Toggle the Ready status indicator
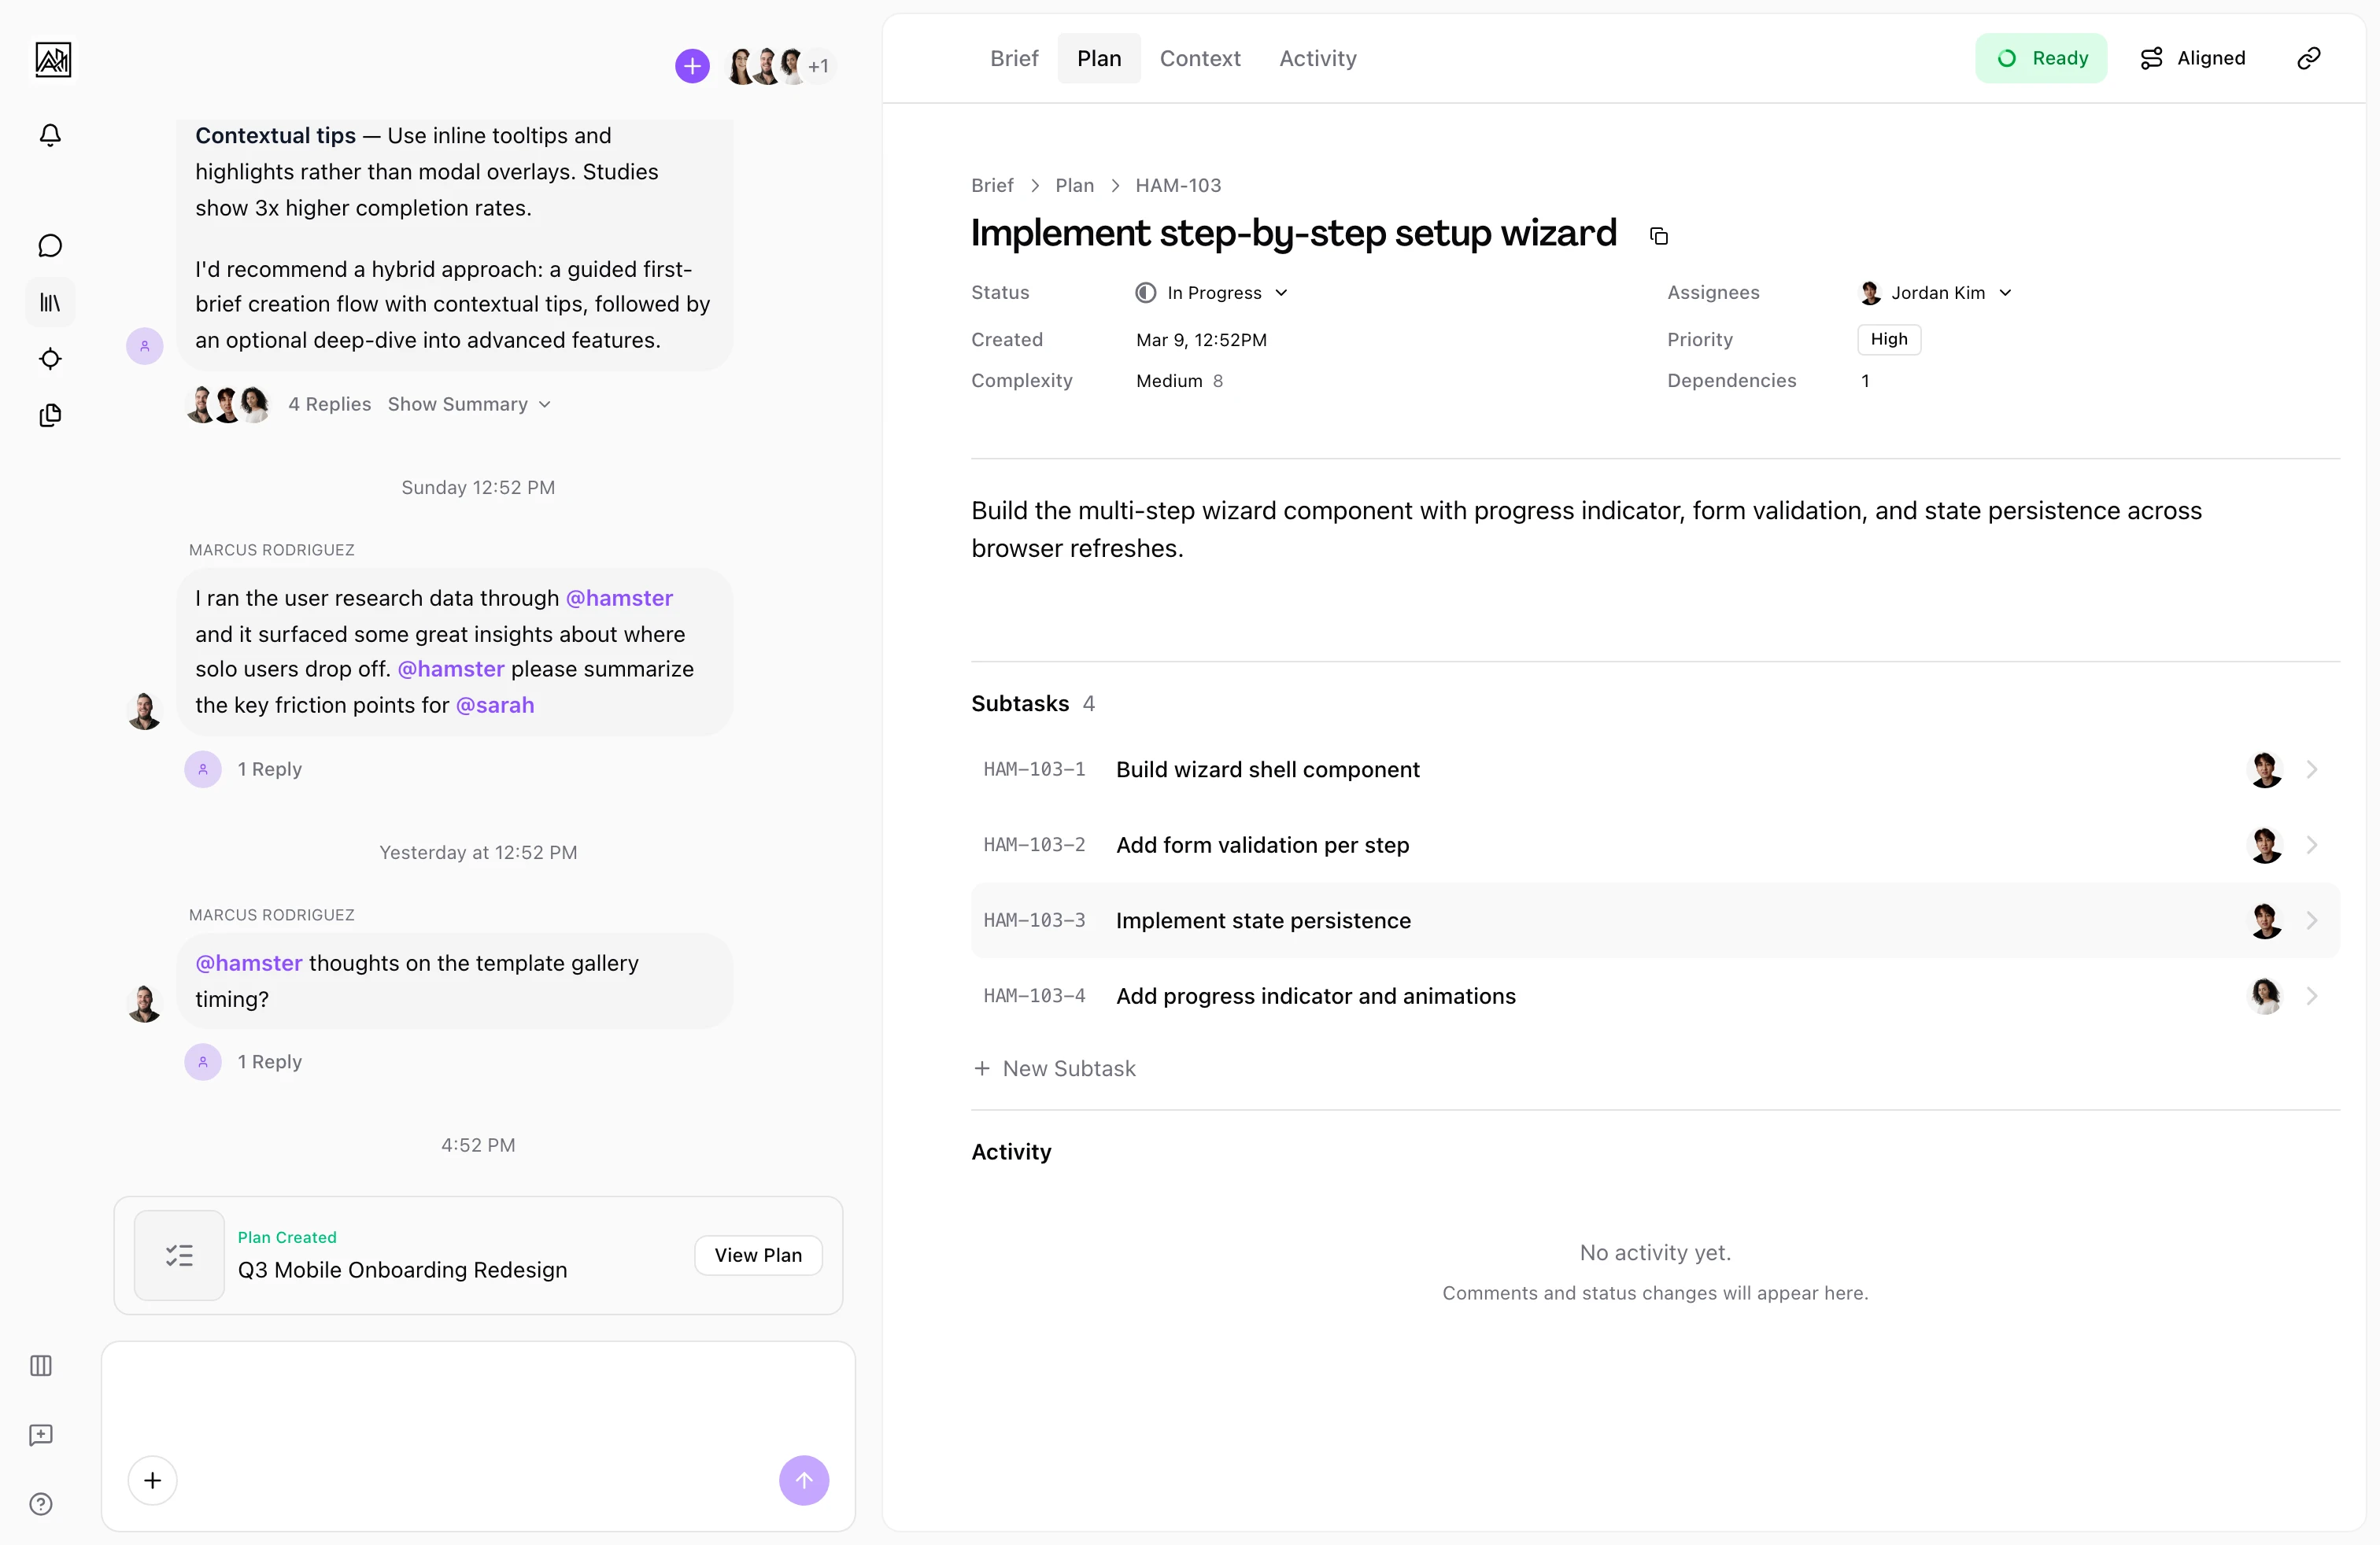2380x1545 pixels. click(x=2041, y=58)
